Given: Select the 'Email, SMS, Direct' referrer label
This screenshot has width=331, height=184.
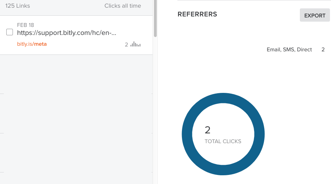Looking at the screenshot, I should 289,50.
